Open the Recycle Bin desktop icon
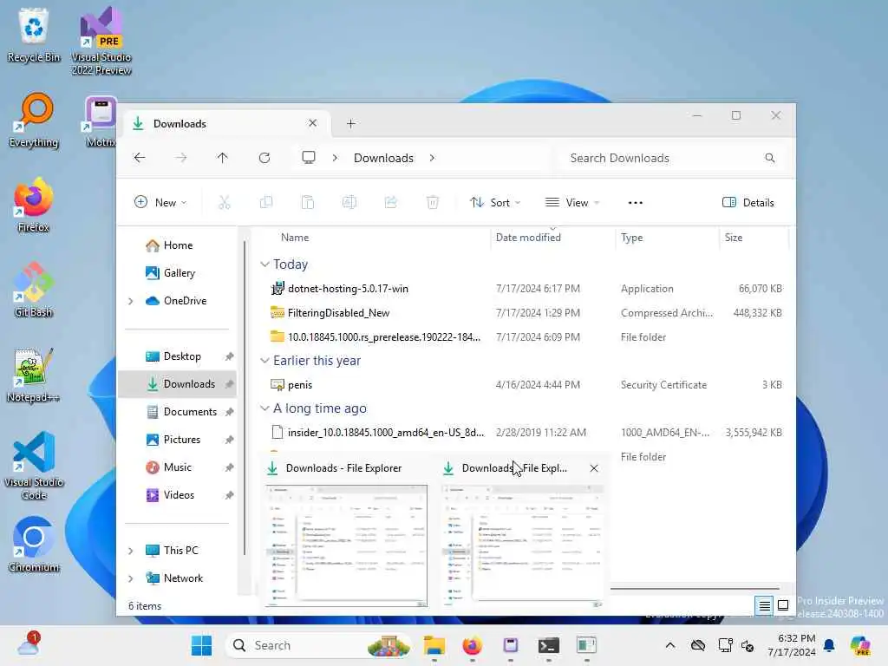The width and height of the screenshot is (888, 666). [x=34, y=35]
